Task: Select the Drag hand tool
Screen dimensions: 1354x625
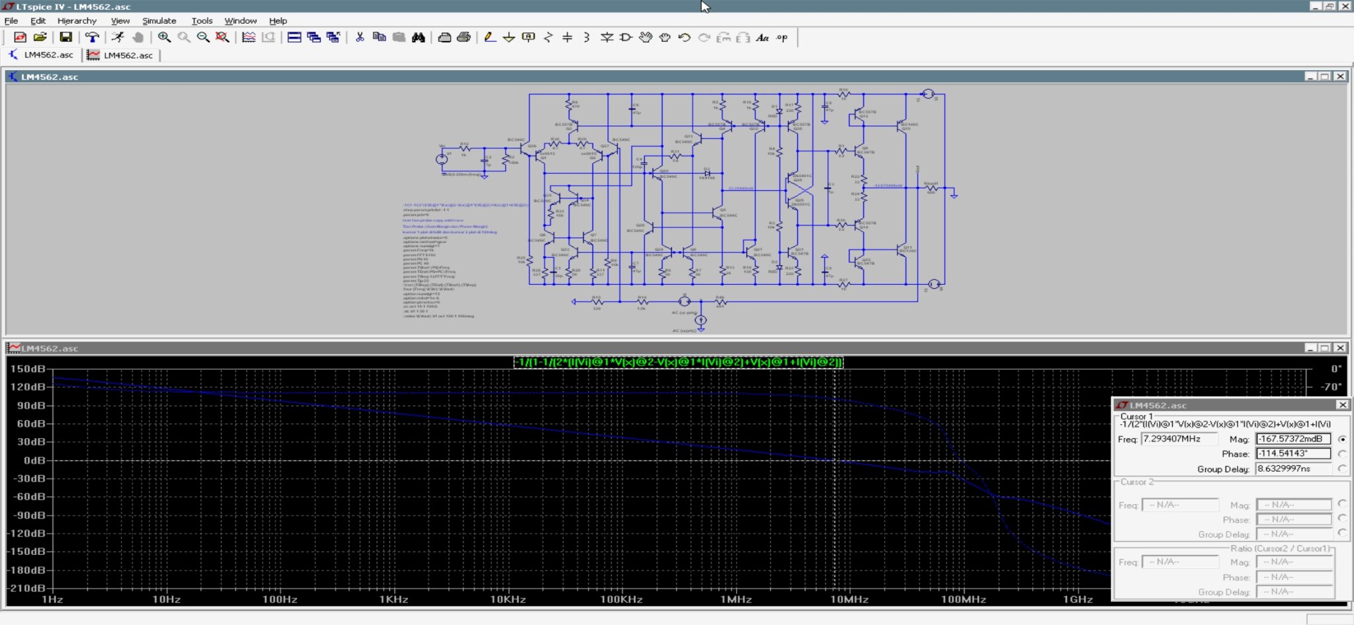Action: (664, 38)
